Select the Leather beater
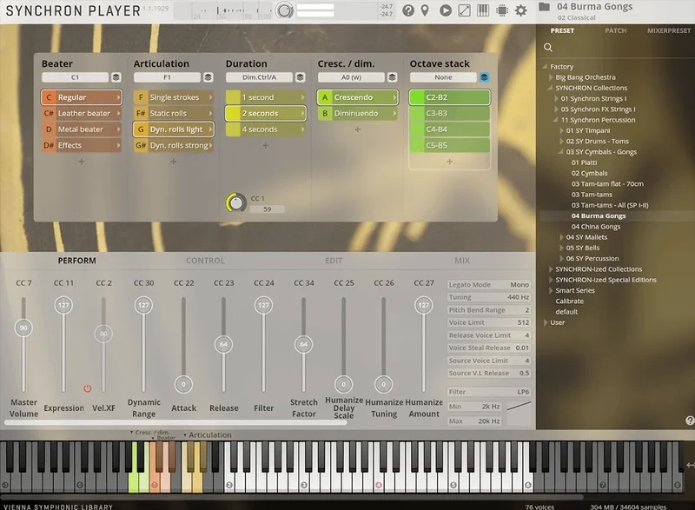Image resolution: width=695 pixels, height=510 pixels. (x=82, y=114)
